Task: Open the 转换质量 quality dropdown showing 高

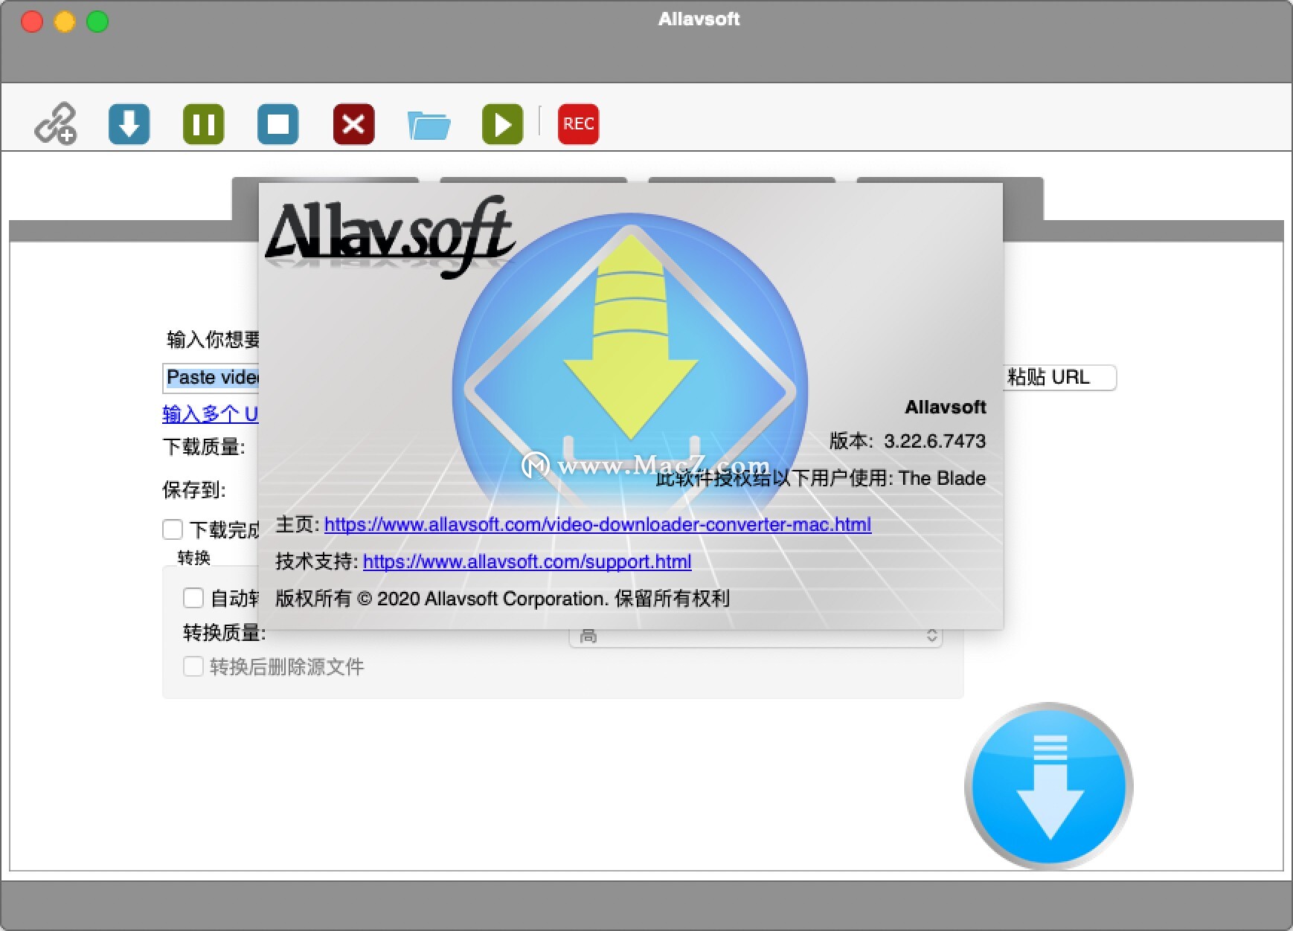Action: click(756, 636)
